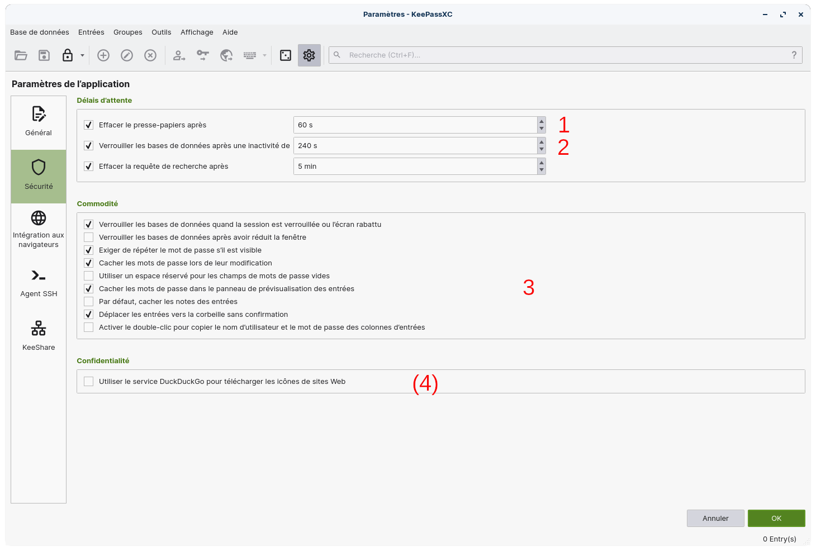Open the Général settings section

[x=39, y=122]
